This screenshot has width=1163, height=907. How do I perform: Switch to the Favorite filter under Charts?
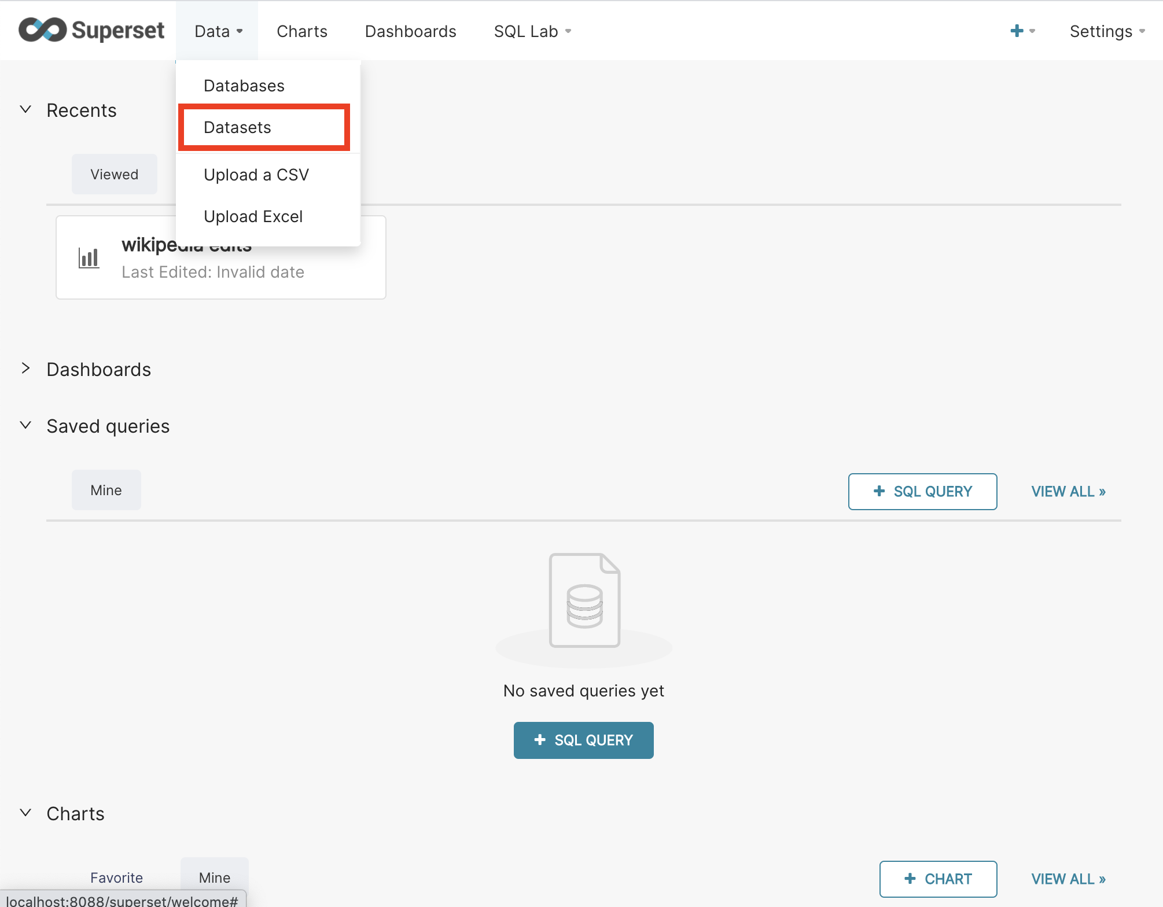116,877
